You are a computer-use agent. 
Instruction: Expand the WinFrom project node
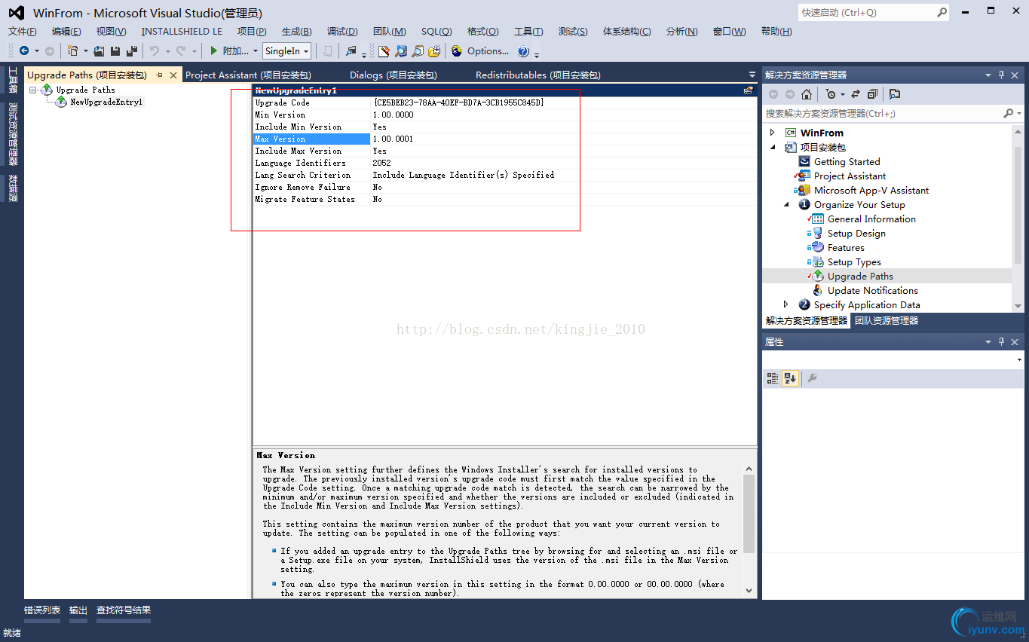[772, 133]
